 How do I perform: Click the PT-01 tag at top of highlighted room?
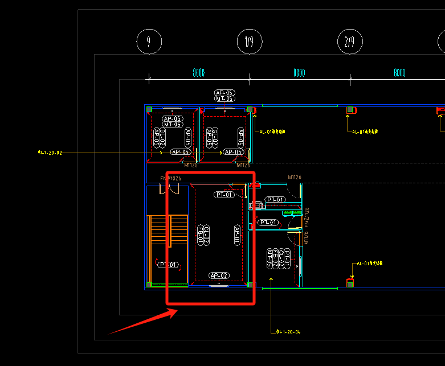pyautogui.click(x=224, y=195)
